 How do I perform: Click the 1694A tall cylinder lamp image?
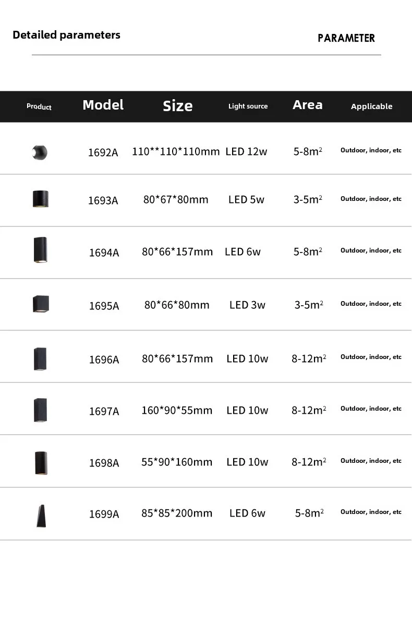point(41,250)
